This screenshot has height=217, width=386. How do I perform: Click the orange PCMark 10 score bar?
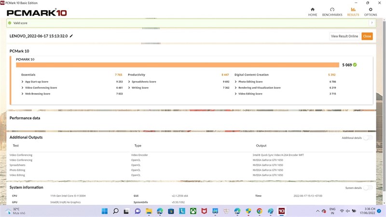click(x=178, y=65)
